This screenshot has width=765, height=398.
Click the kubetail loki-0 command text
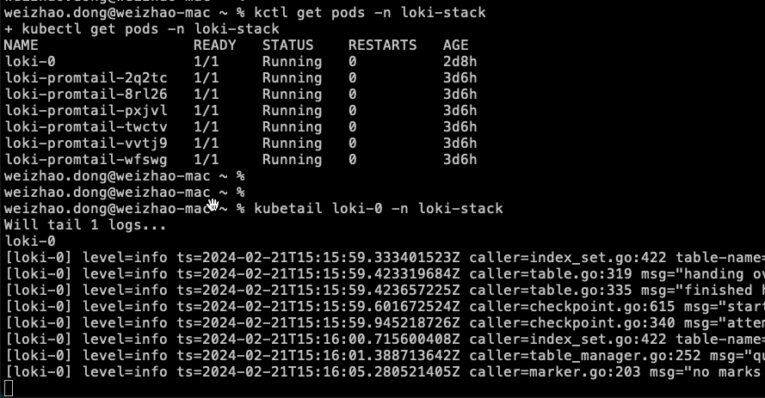coord(379,209)
